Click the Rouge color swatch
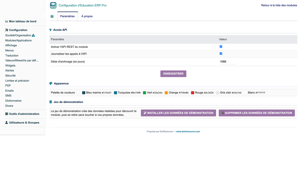The image size is (303, 187). 193,93
